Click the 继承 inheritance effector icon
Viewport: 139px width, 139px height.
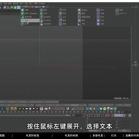(60, 21)
